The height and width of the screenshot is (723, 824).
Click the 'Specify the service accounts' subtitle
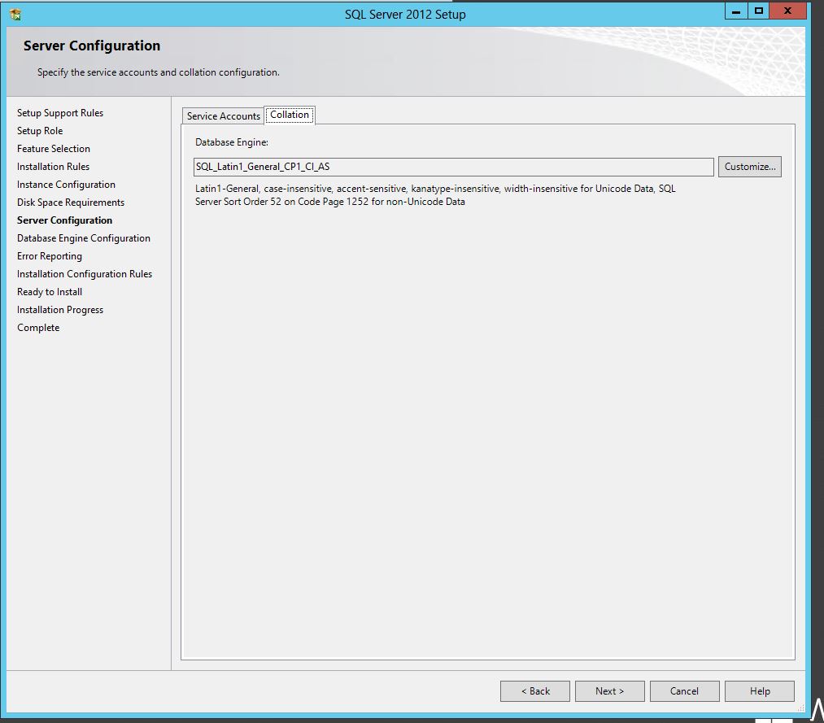158,72
